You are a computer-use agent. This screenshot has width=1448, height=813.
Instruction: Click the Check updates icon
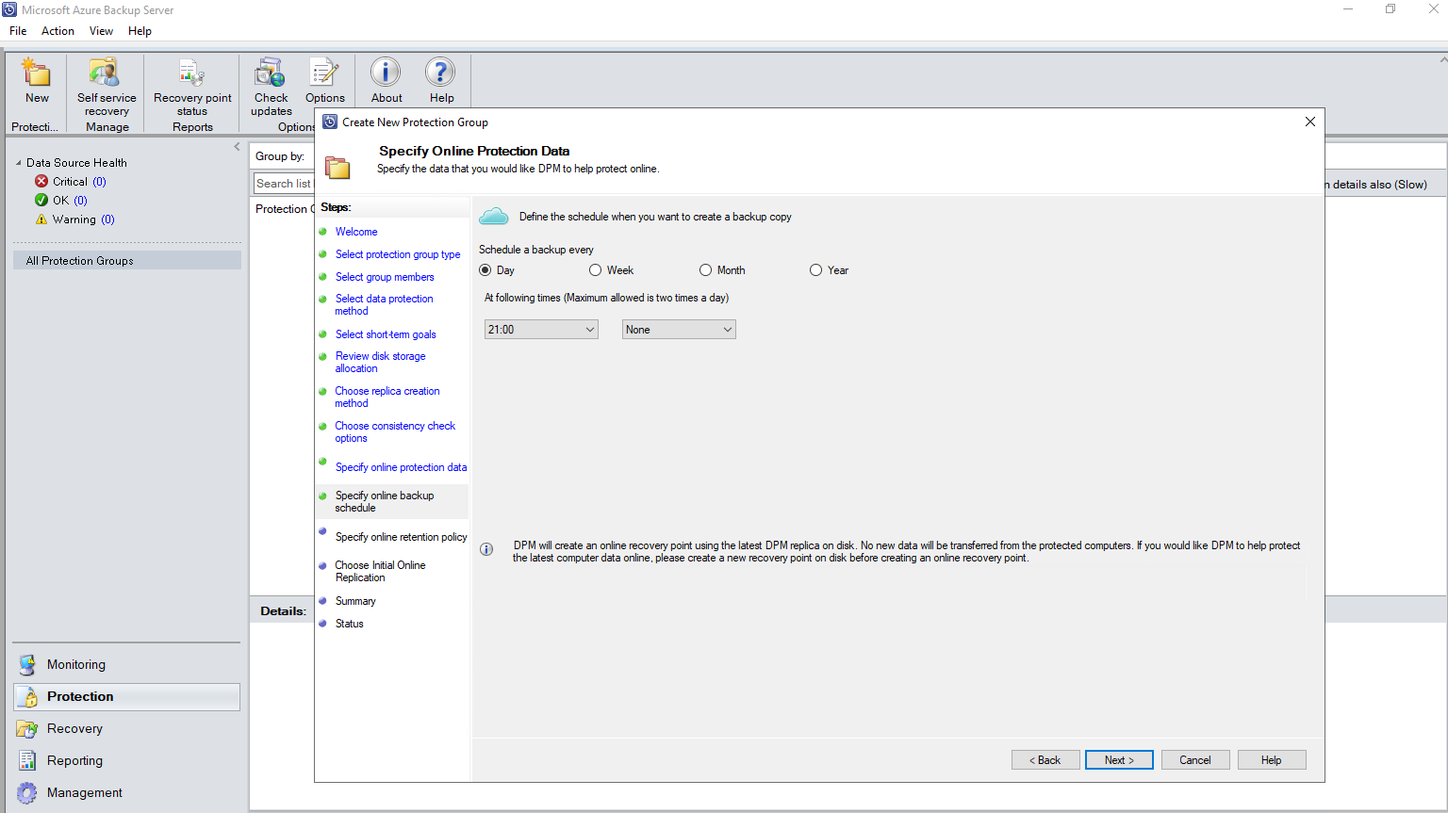click(271, 73)
